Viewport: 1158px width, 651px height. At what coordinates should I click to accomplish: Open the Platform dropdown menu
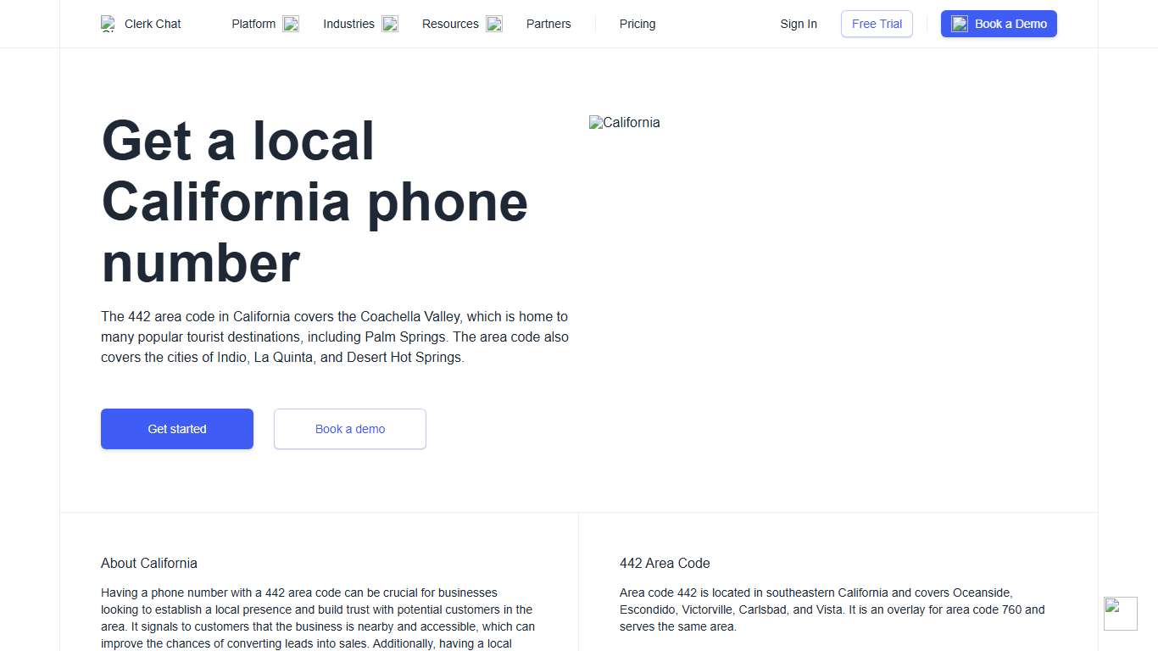pos(254,24)
